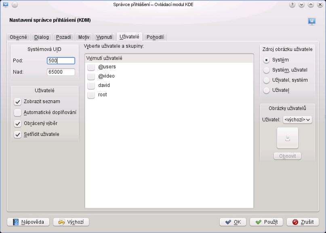
Task: Click the Nápověda help button
Action: coord(28,222)
